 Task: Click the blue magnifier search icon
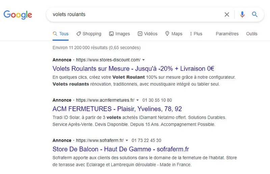(x=255, y=14)
